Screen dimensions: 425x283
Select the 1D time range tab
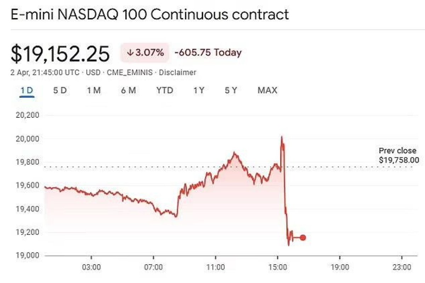pyautogui.click(x=27, y=91)
